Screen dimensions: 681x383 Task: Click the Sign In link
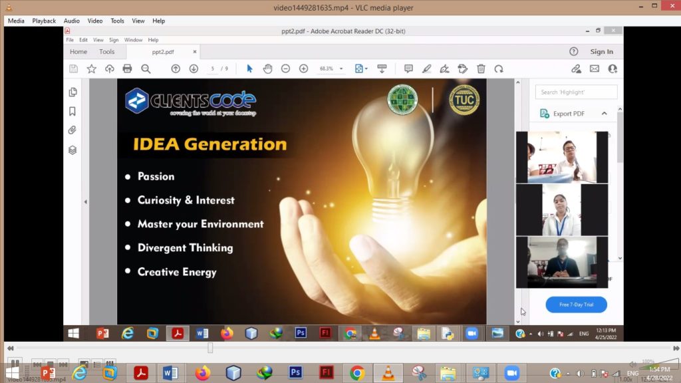pos(601,52)
